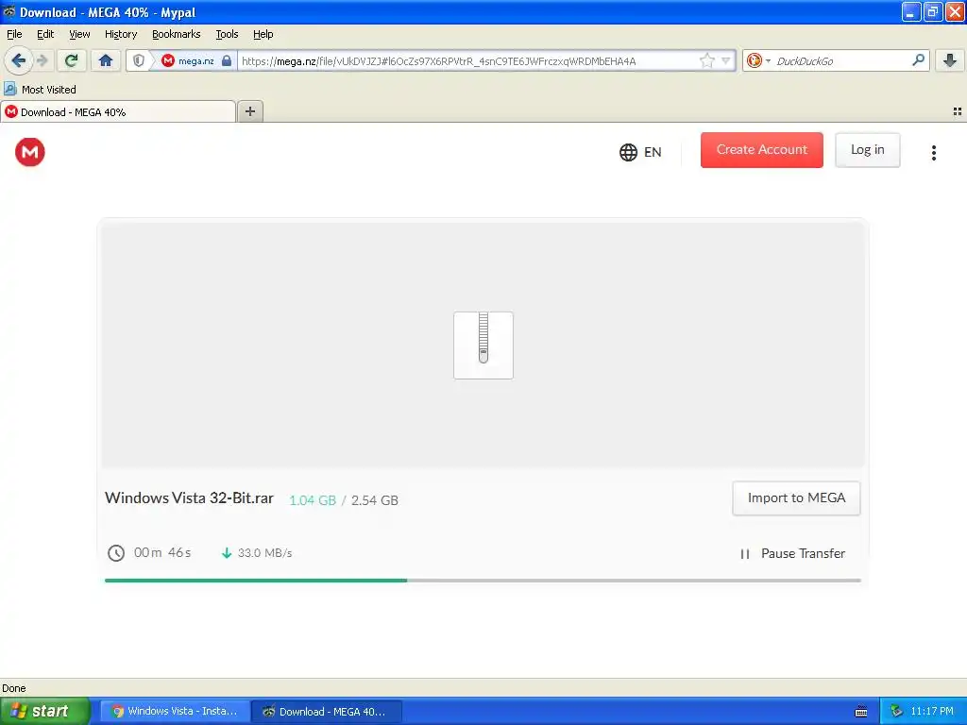Click the Mypal raccoon title bar icon
The height and width of the screenshot is (725, 967).
(x=8, y=11)
